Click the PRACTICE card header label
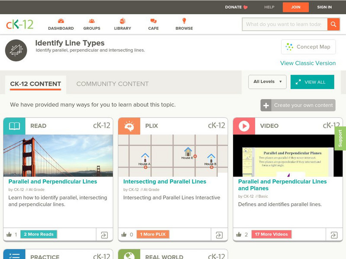Screen dimensions: 346x259 pyautogui.click(x=45, y=257)
